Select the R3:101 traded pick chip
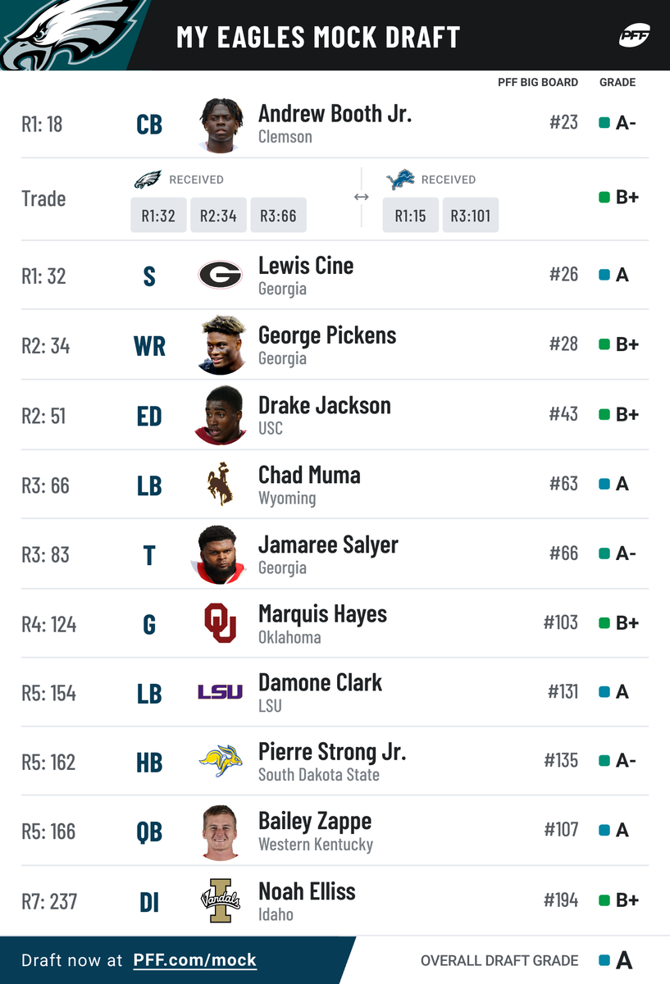The image size is (670, 984). coord(471,216)
